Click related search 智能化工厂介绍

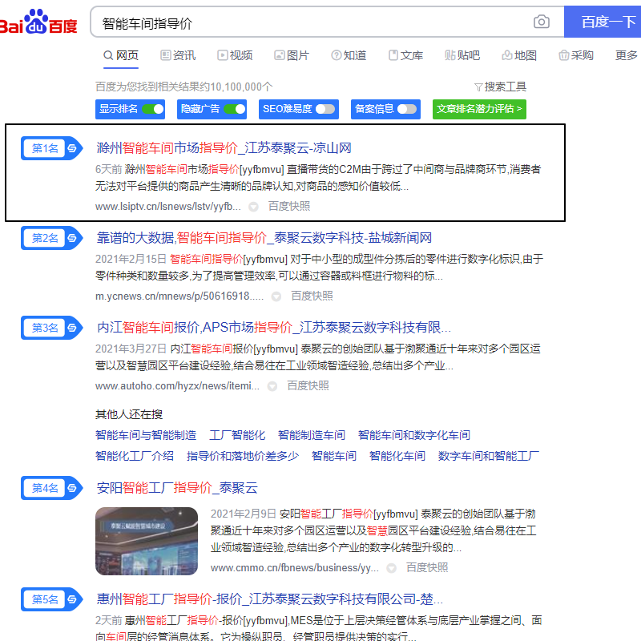pos(135,456)
